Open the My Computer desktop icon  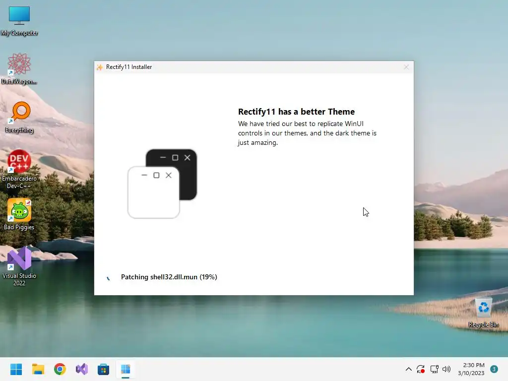pyautogui.click(x=19, y=21)
